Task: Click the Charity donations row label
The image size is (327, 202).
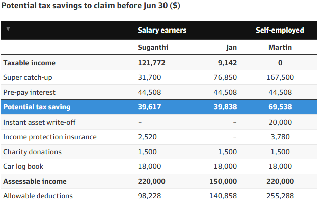Action: pyautogui.click(x=32, y=152)
